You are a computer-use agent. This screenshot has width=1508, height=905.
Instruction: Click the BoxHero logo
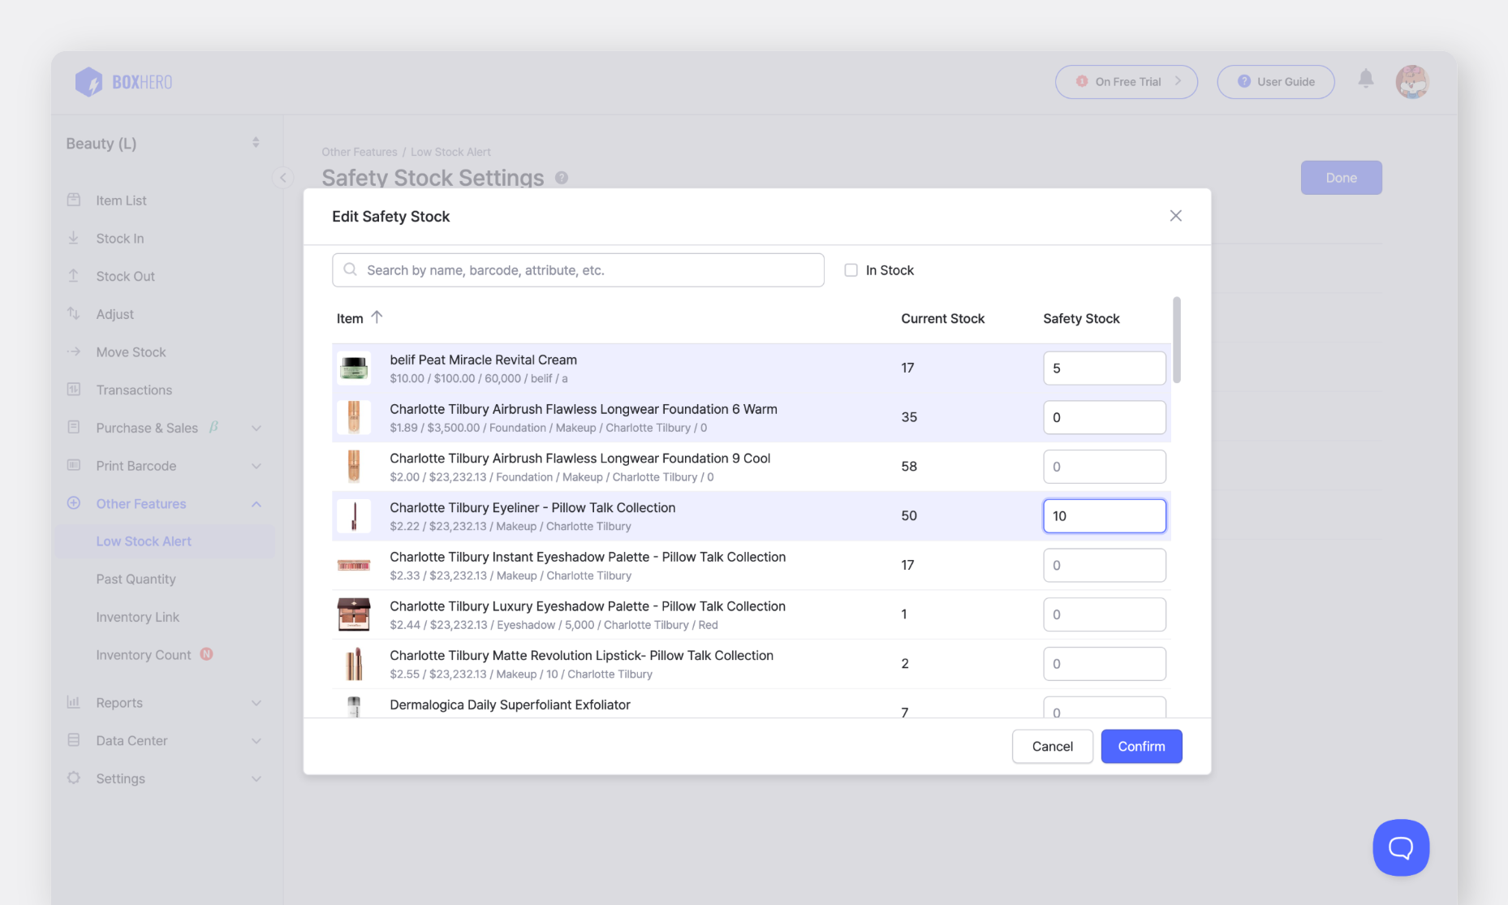click(123, 82)
